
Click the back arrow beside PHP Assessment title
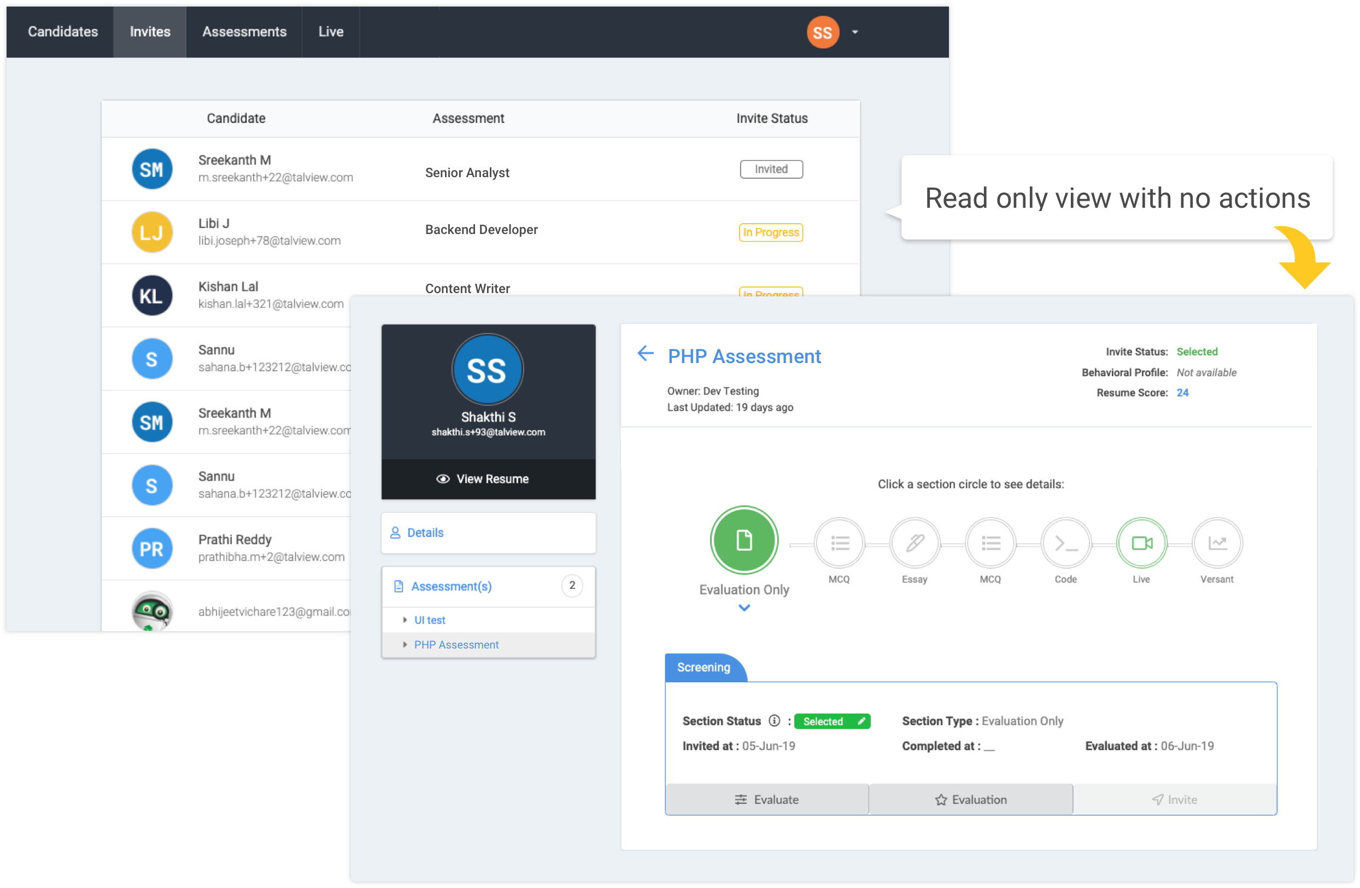[645, 353]
